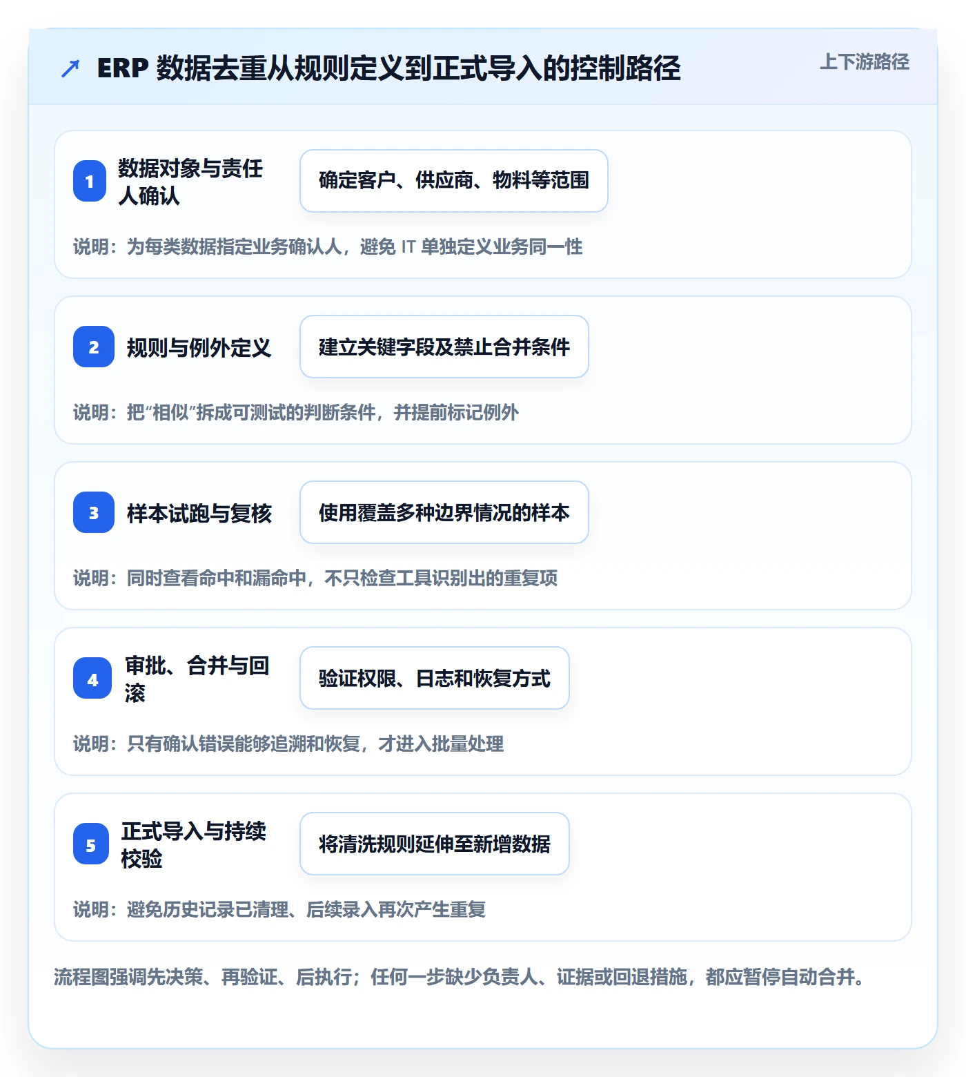Click the 上下游路径 label in the header
Viewport: 966px width, 1077px height.
[x=865, y=62]
